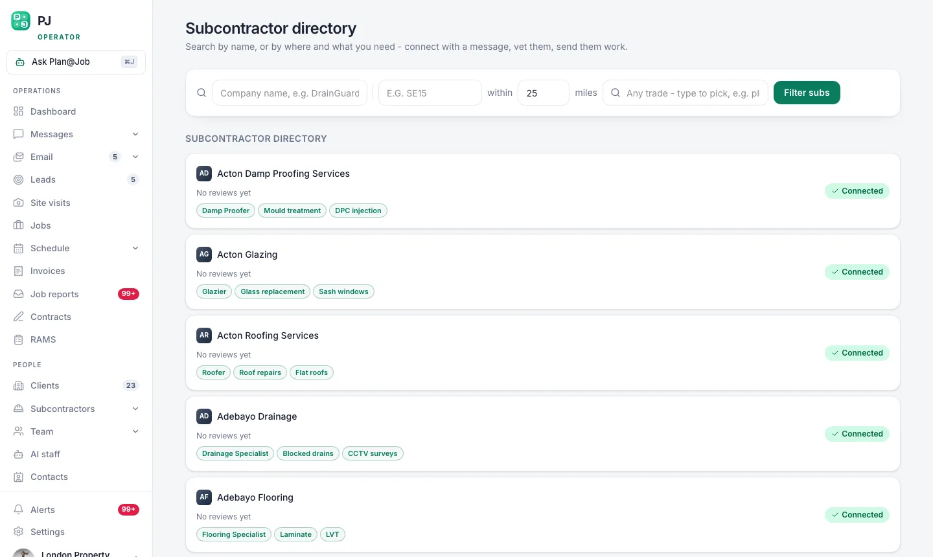The image size is (933, 557).
Task: Click the DPC injection tag
Action: (358, 210)
